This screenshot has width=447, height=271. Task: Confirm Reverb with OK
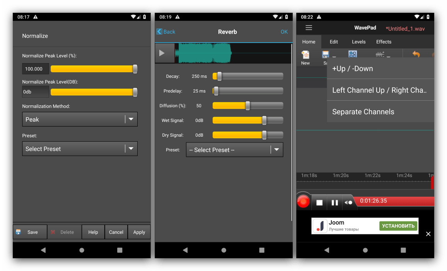tap(284, 32)
